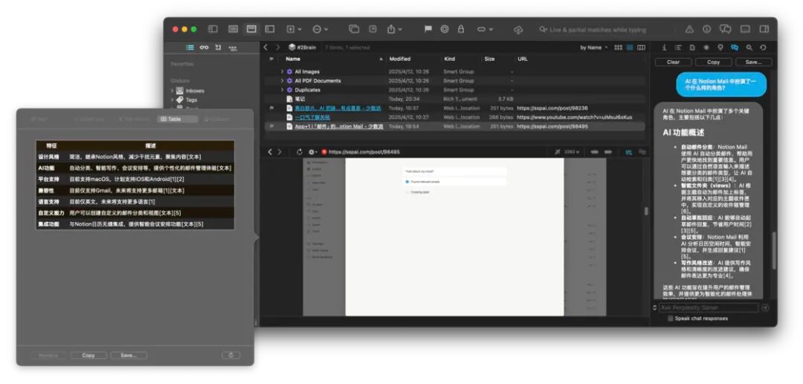Enable Speak chat responses checkbox
This screenshot has width=803, height=384.
click(x=671, y=319)
